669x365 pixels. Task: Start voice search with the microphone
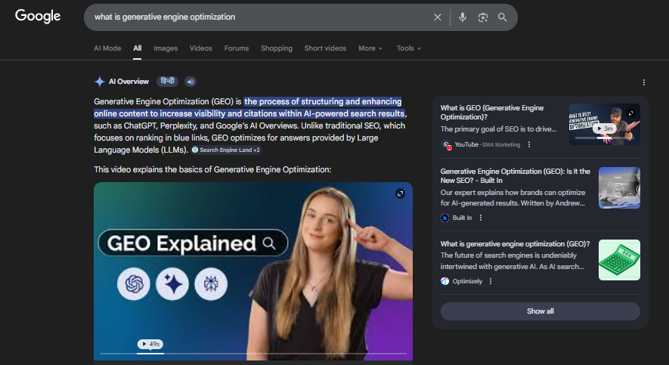[463, 17]
